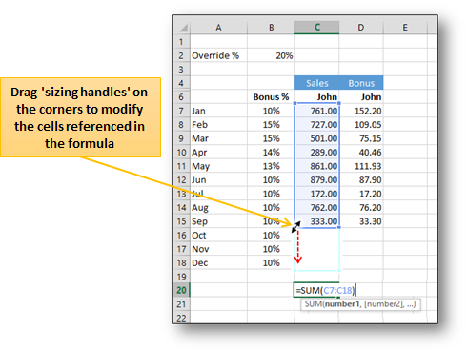Click the John heading in Bonus column
This screenshot has width=467, height=353.
361,97
